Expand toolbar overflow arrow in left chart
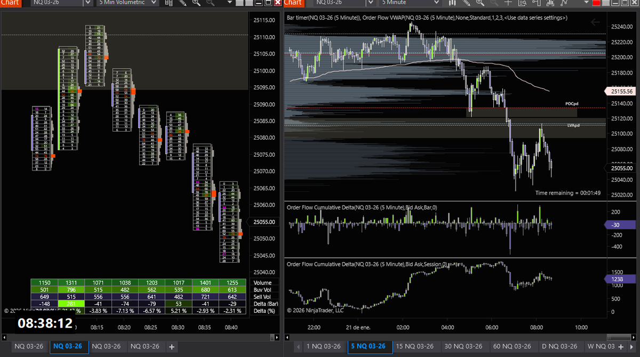 (229, 3)
